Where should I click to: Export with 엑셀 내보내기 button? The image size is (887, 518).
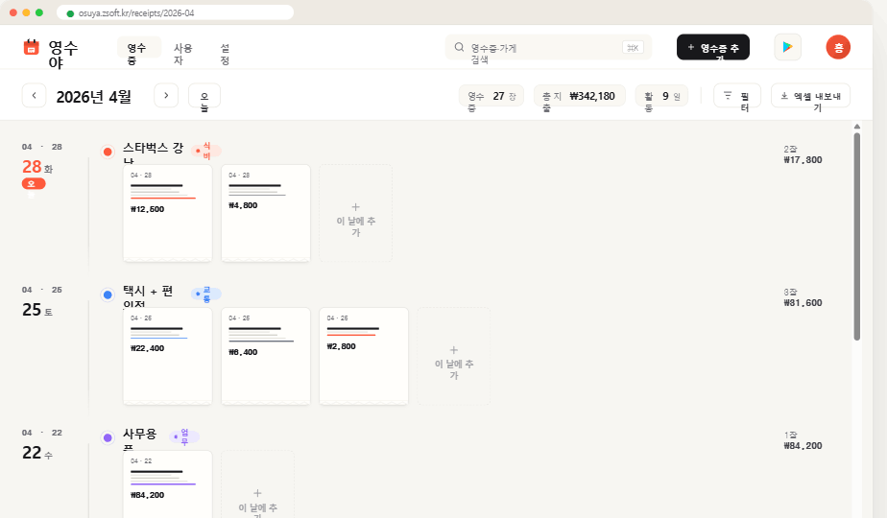tap(810, 98)
